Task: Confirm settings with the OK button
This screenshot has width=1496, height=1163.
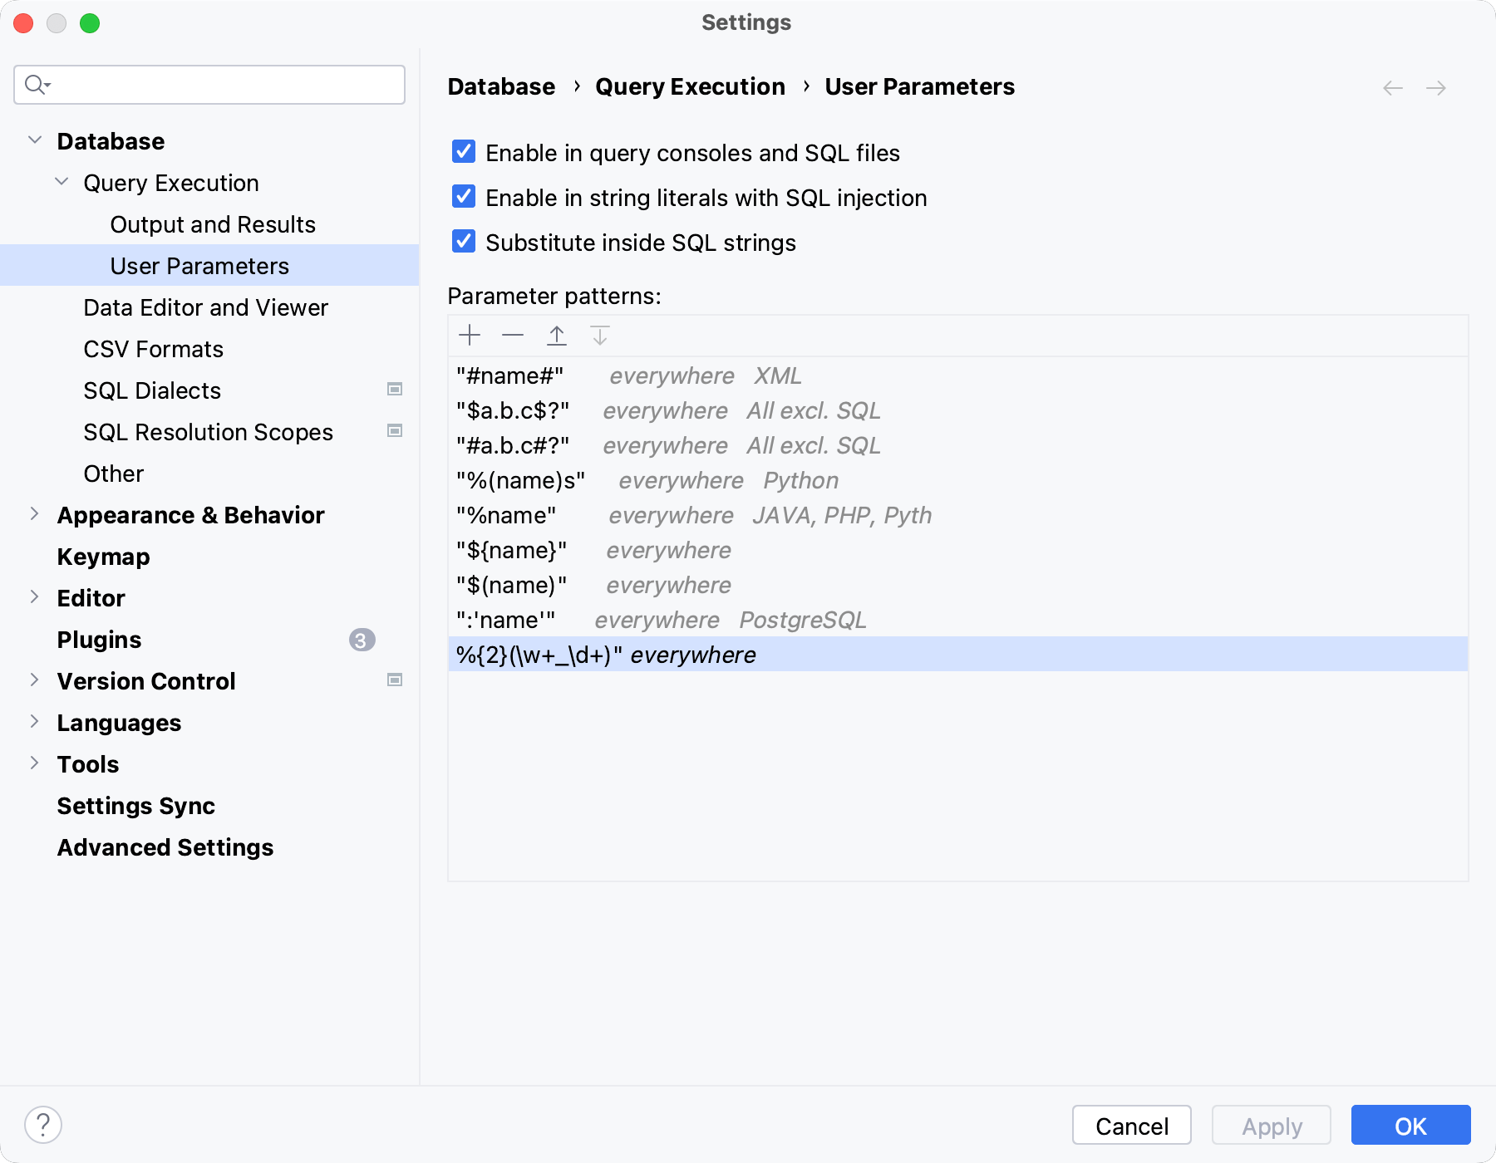Action: pos(1410,1126)
